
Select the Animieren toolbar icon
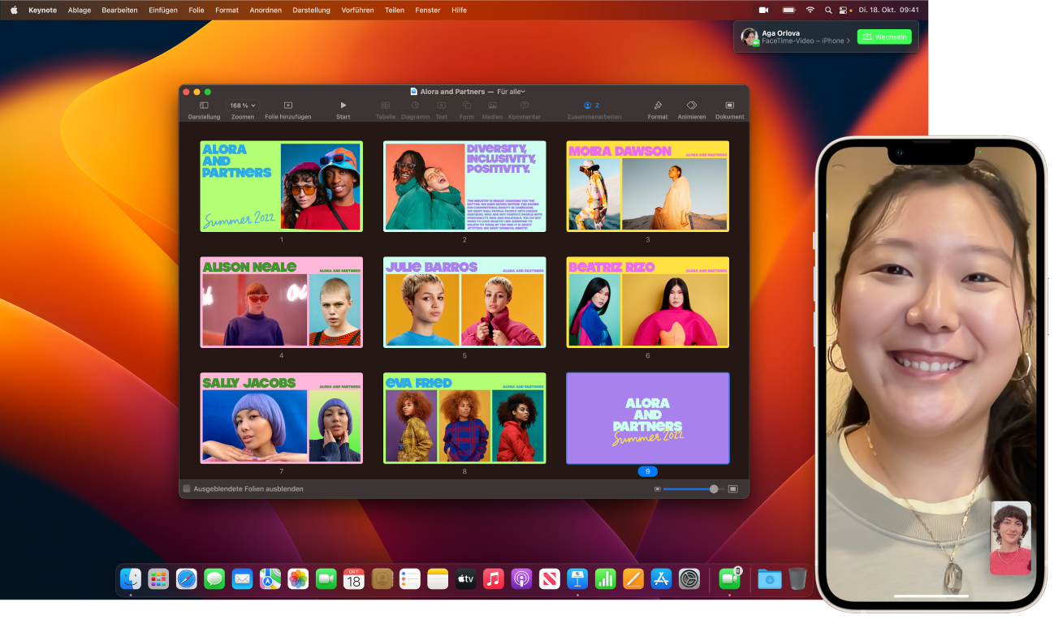tap(692, 106)
